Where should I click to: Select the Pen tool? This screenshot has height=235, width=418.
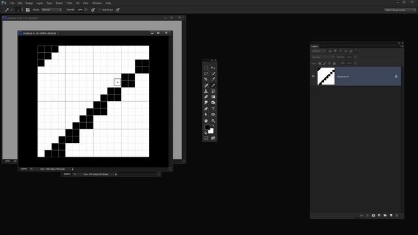click(x=206, y=109)
